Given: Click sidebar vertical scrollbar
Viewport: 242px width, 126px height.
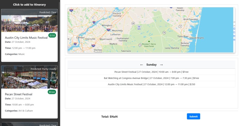Looking at the screenshot, I should click(59, 43).
